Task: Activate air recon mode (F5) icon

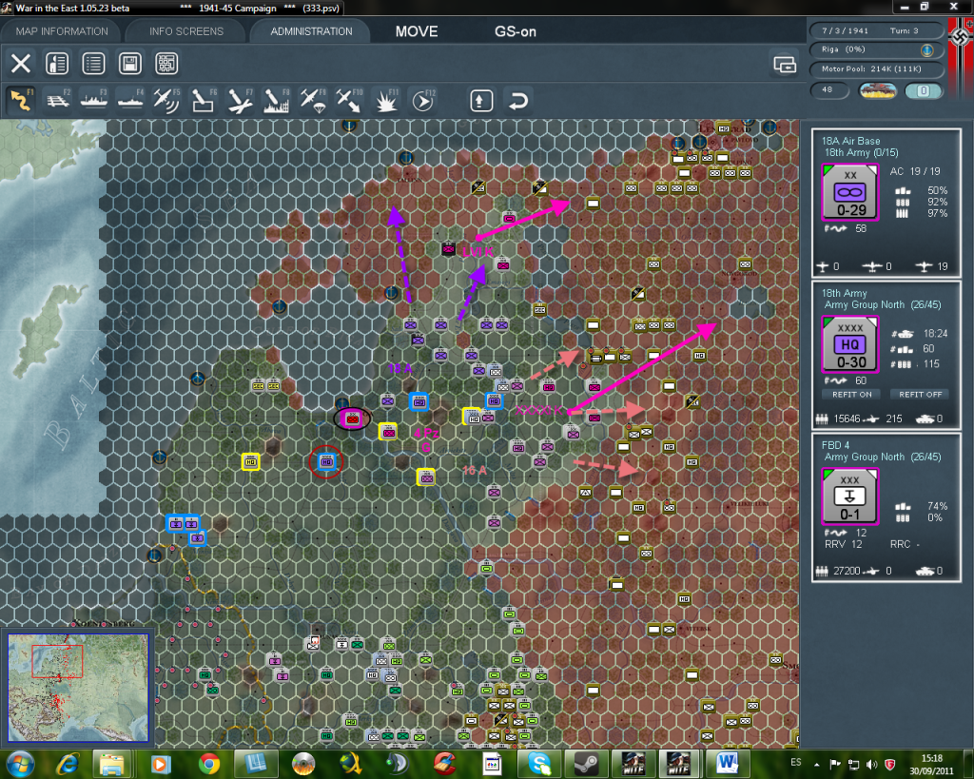Action: point(166,100)
